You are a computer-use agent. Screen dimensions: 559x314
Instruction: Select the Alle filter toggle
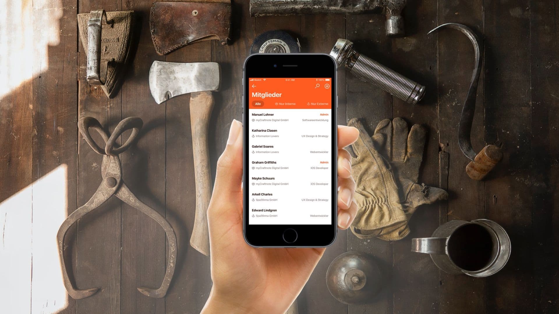pos(257,104)
